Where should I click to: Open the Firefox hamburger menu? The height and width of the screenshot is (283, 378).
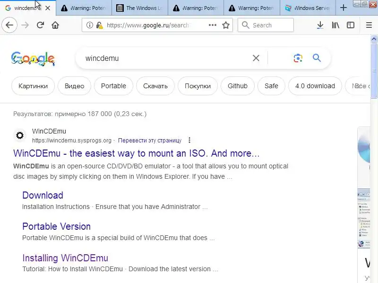pyautogui.click(x=369, y=25)
